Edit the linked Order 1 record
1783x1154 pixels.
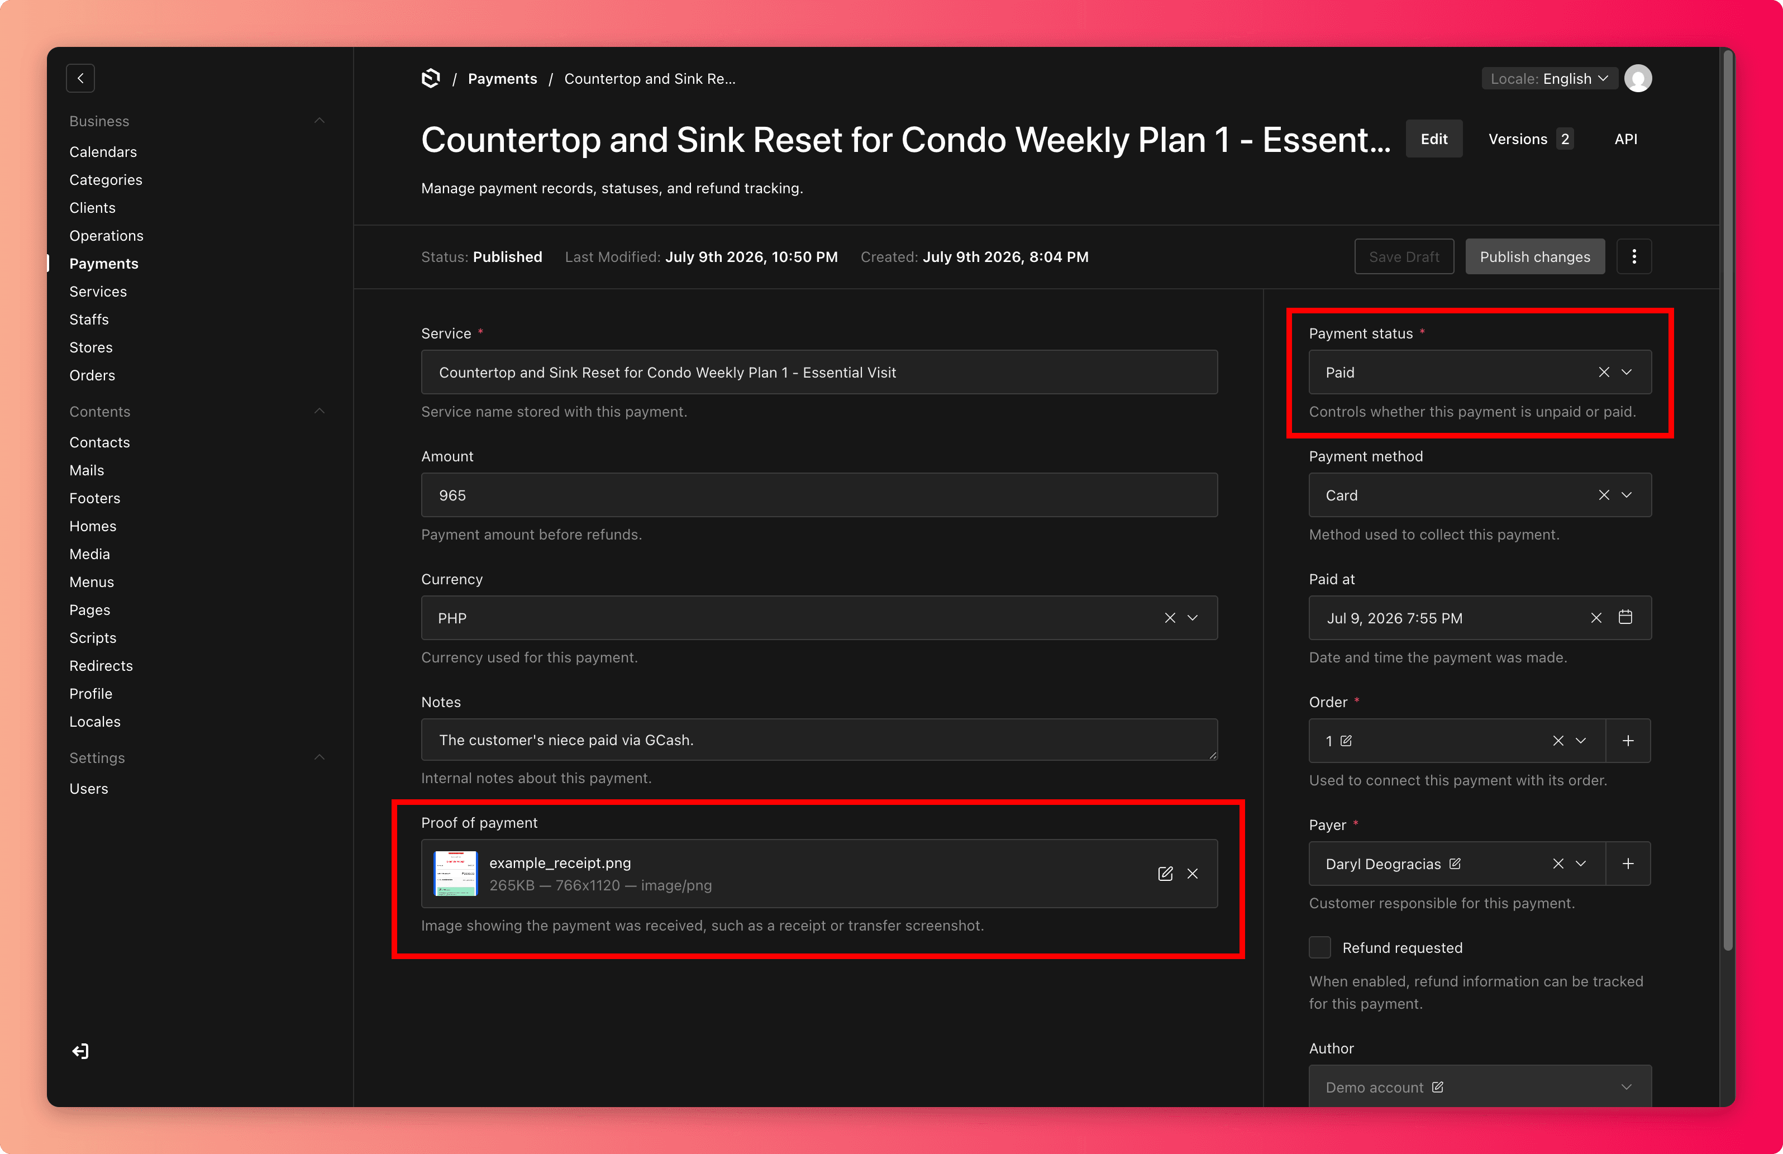click(1346, 740)
